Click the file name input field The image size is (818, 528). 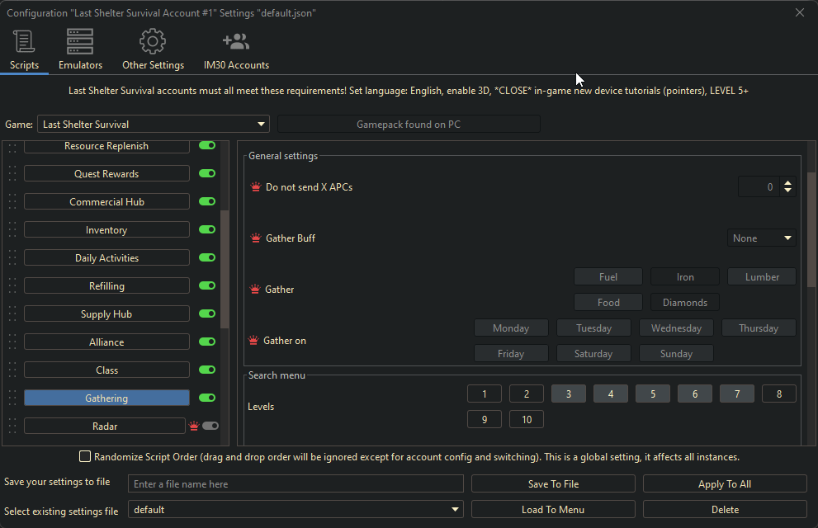(296, 484)
